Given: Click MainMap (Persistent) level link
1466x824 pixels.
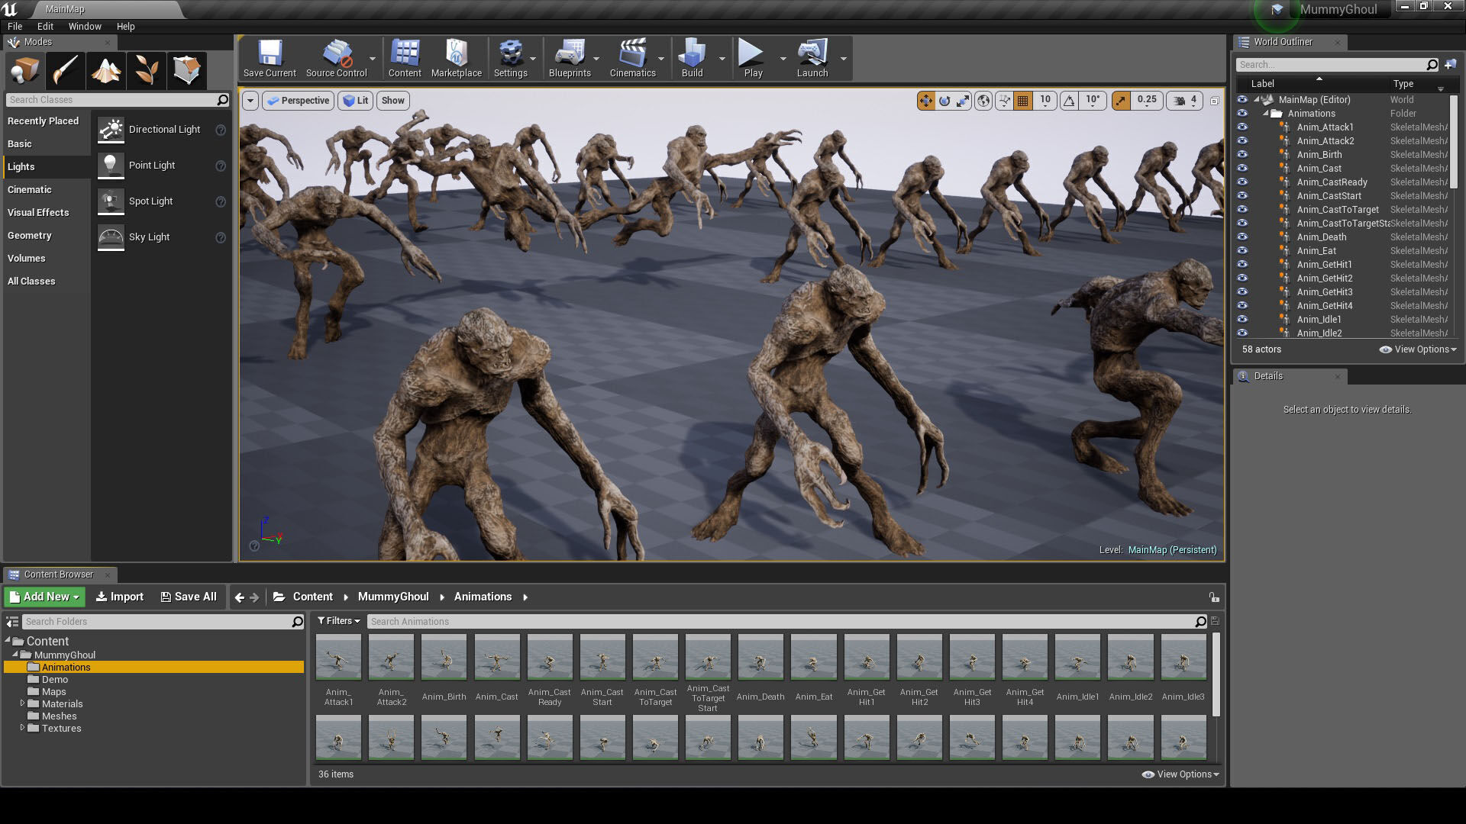Looking at the screenshot, I should (x=1172, y=550).
